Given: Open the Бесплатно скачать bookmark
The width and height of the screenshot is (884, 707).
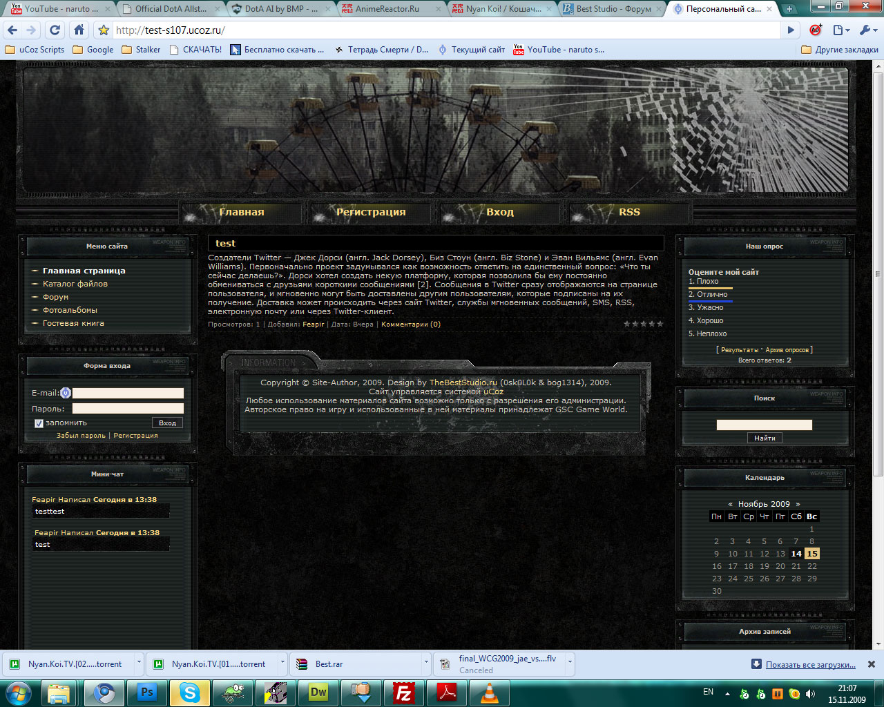Looking at the screenshot, I should coord(277,50).
